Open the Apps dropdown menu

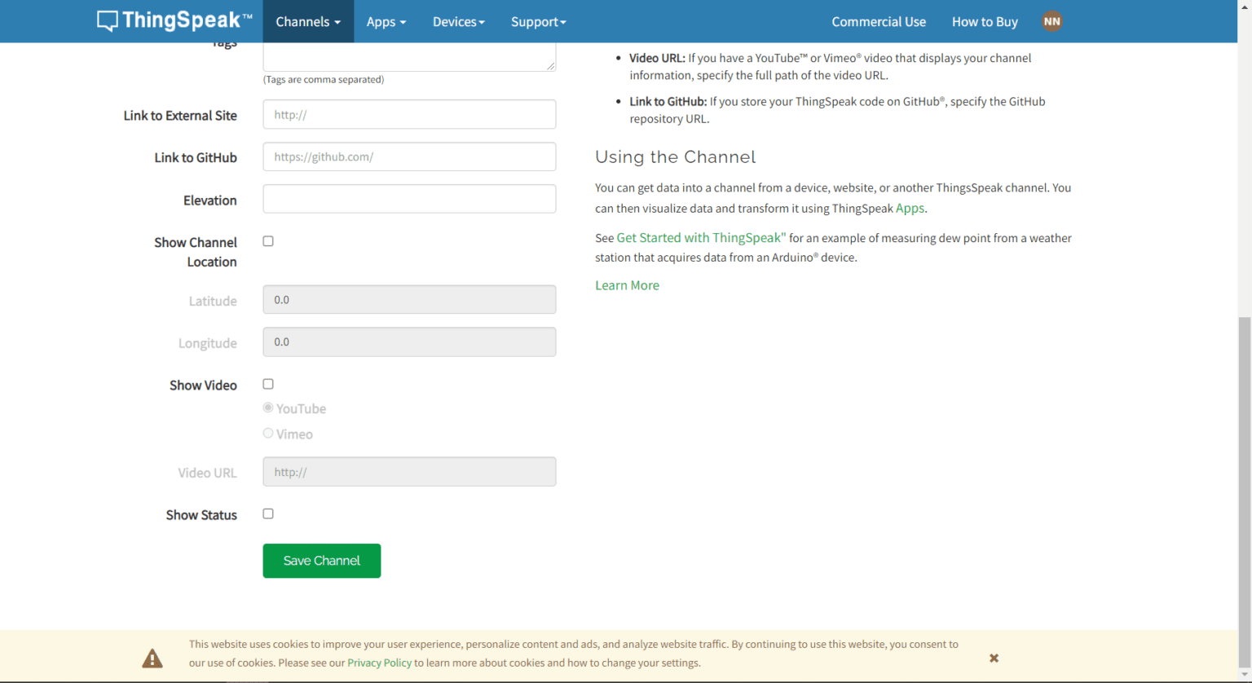point(386,22)
